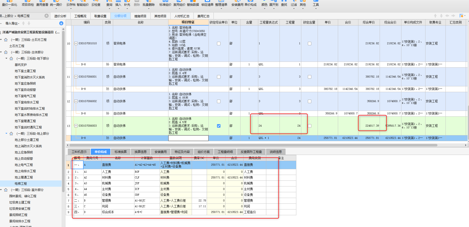The image size is (469, 227).
Task: Collapse row 030107006001 with its minus box
Action: tap(76, 77)
